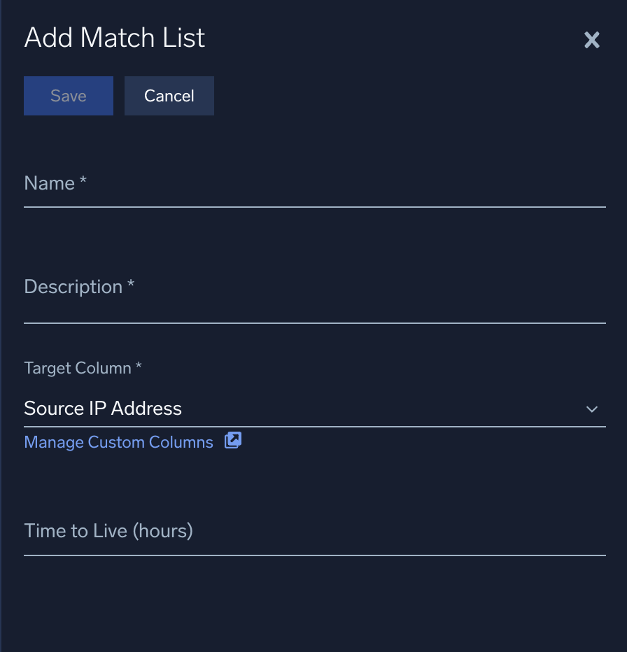The height and width of the screenshot is (652, 627).
Task: Open Manage Custom Columns
Action: tap(118, 441)
